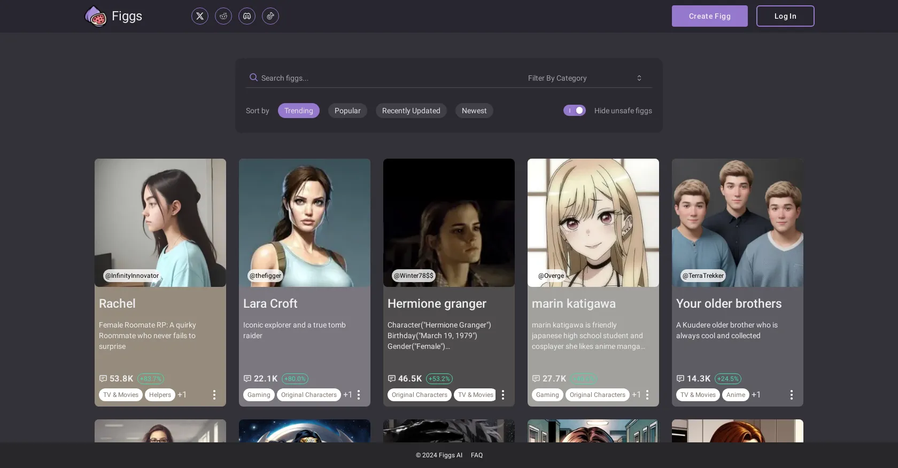
Task: Click the Log In button
Action: [x=785, y=16]
